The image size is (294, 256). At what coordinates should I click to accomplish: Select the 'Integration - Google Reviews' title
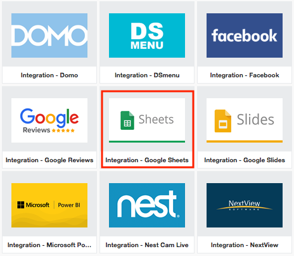[x=49, y=160]
